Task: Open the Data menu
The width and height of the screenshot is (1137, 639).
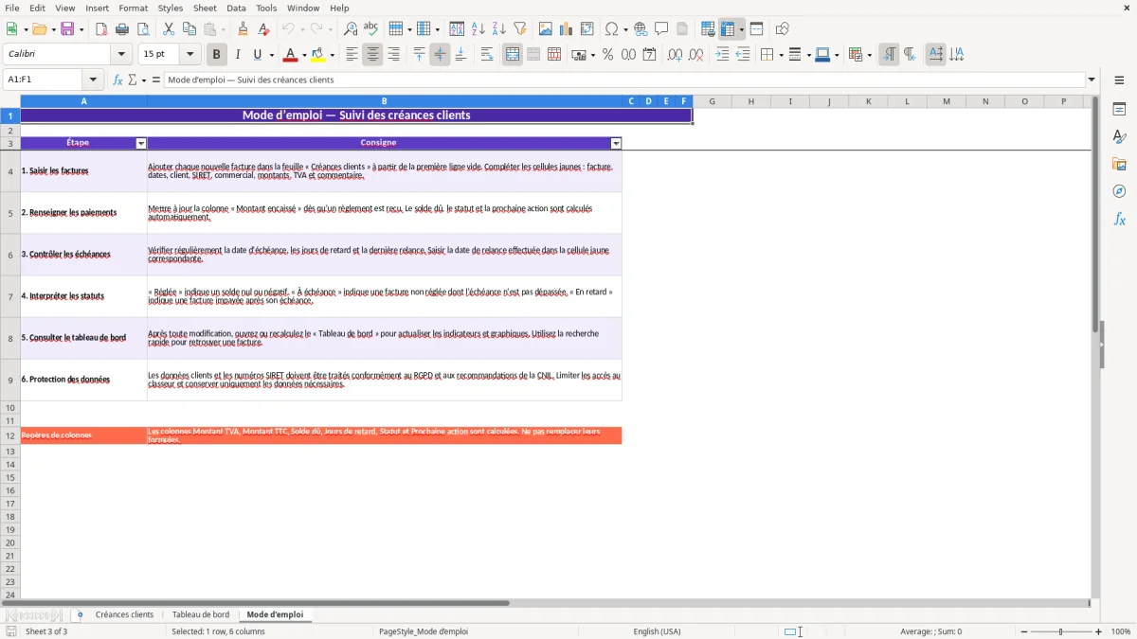Action: click(x=236, y=8)
